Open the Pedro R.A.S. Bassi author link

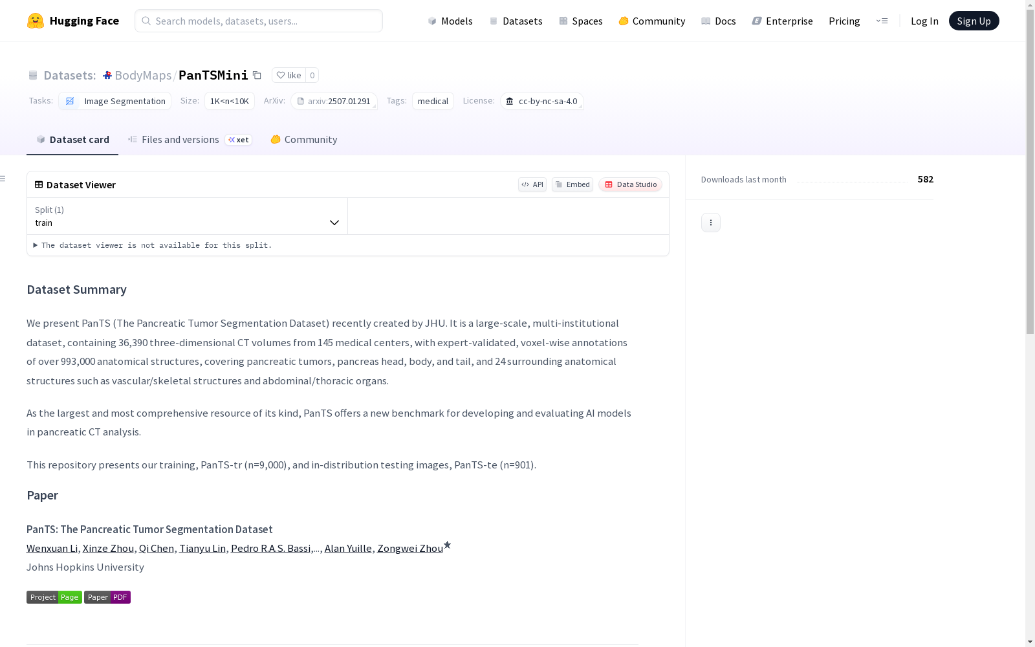271,549
